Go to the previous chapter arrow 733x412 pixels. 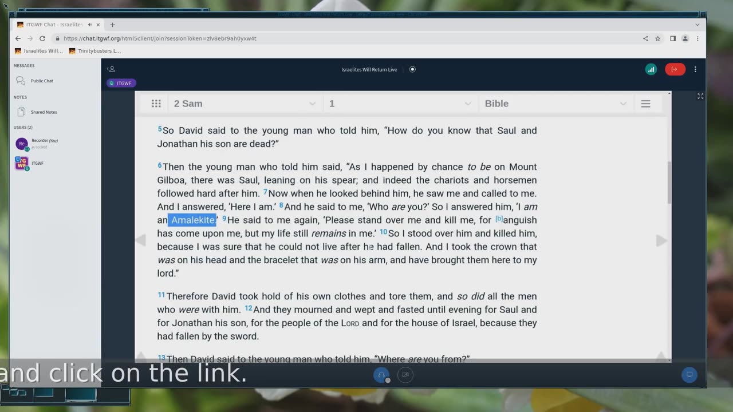[141, 240]
